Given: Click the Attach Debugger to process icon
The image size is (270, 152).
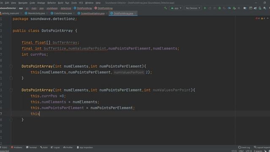Looking at the screenshot, I should click(234, 8).
